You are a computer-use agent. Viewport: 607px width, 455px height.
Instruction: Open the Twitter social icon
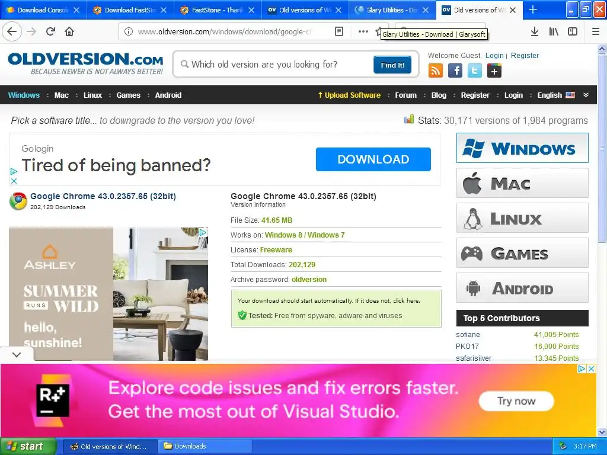click(475, 71)
